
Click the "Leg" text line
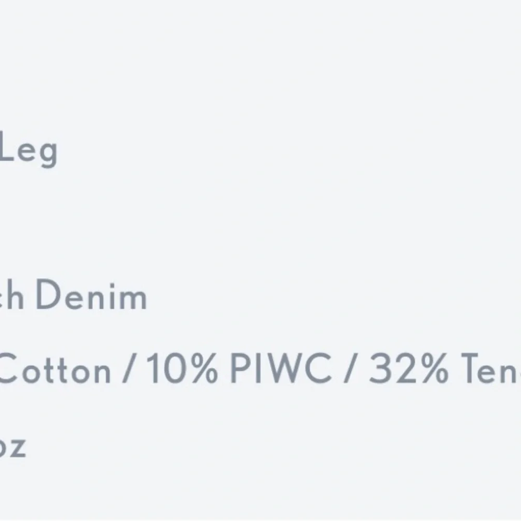tap(28, 151)
